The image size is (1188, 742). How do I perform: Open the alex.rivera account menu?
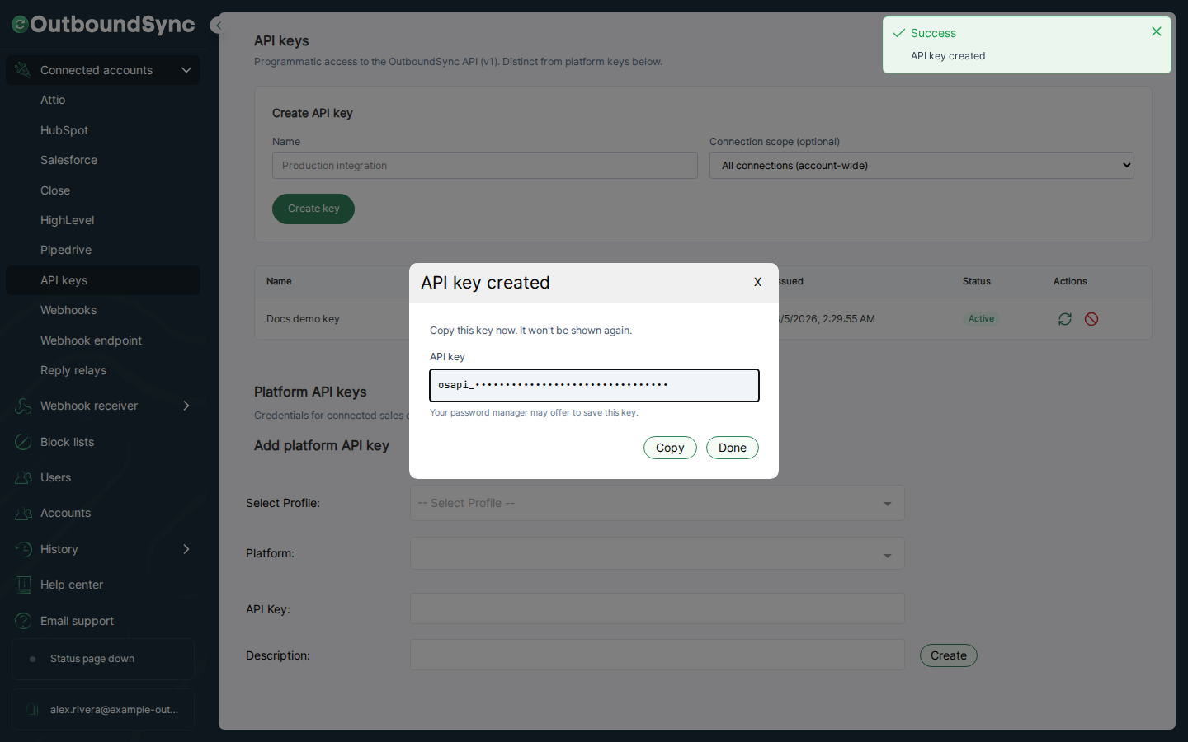pyautogui.click(x=103, y=710)
